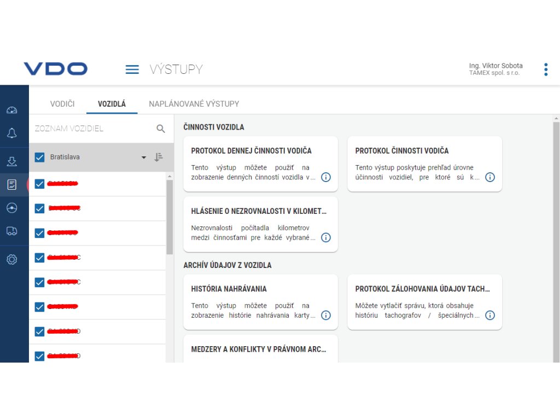Click the TAMEX spol. s r.o. company text

point(494,73)
